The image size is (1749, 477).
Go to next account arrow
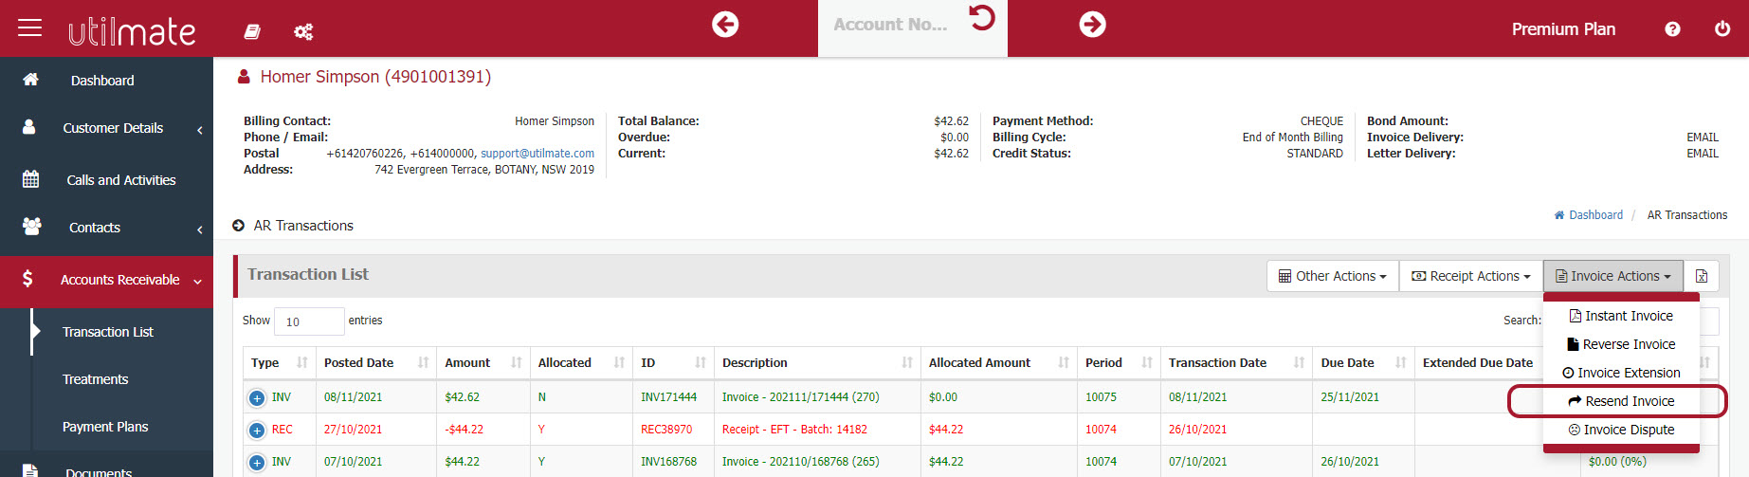coord(1092,25)
